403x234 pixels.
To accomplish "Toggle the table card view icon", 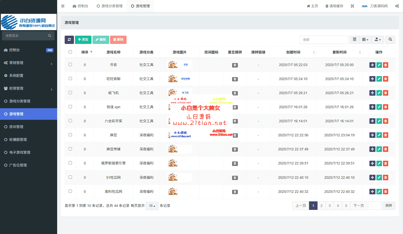I will [x=354, y=40].
